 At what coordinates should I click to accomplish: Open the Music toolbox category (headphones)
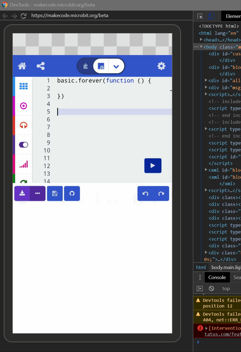click(x=24, y=125)
